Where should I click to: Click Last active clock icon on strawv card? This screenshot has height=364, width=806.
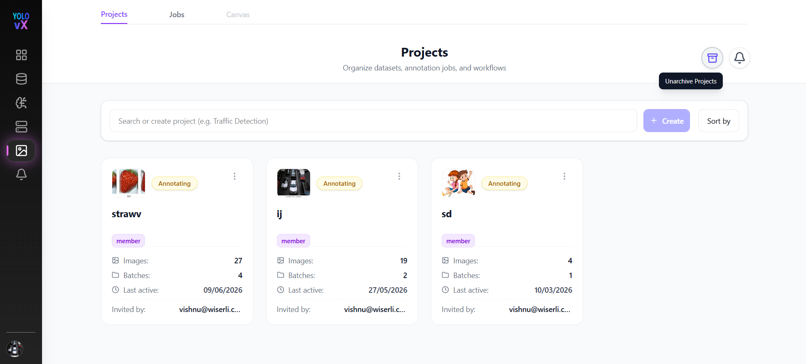pos(116,290)
